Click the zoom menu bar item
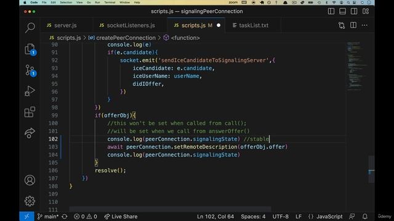Viewport: 394px width, 221px height. click(233, 2)
